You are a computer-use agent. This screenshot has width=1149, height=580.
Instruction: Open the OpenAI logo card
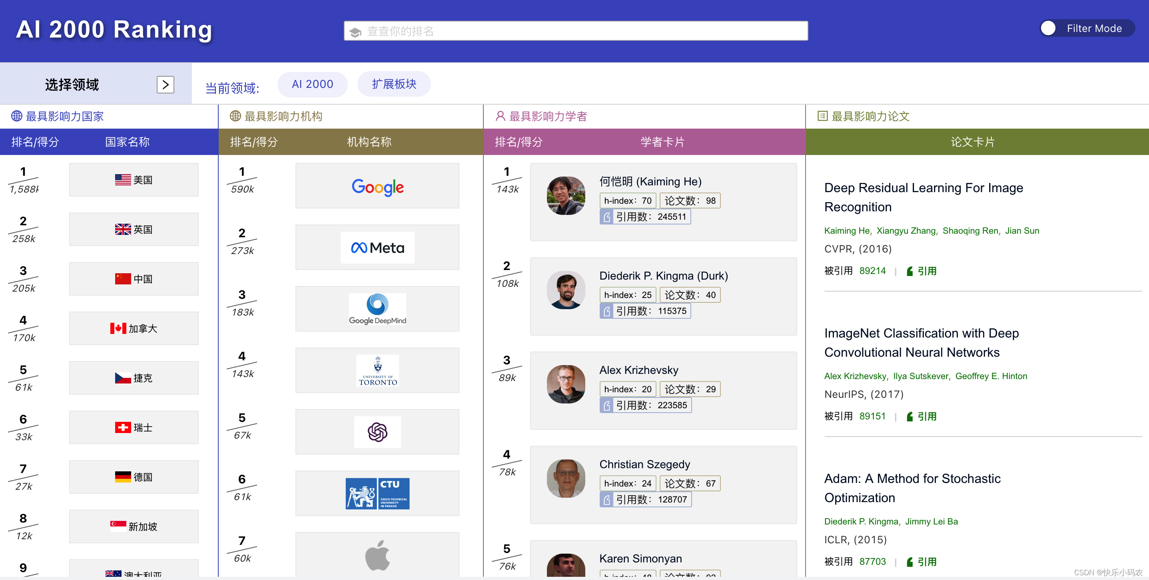377,432
